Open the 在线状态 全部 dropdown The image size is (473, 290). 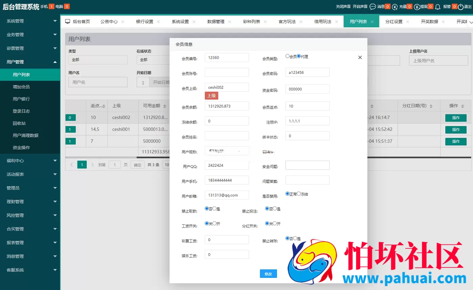tap(153, 60)
